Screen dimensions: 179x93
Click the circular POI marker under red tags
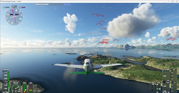click(106, 44)
